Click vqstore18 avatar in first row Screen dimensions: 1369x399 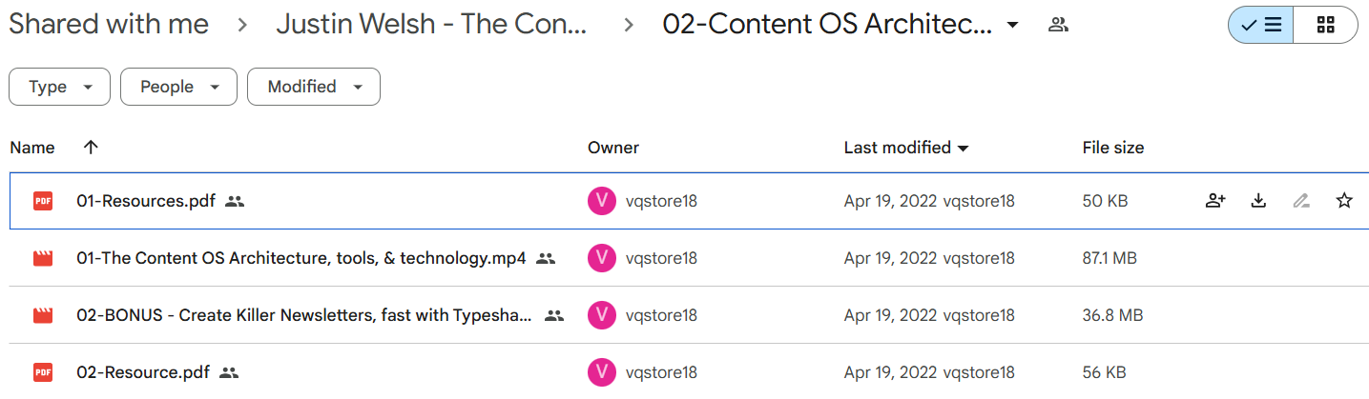click(602, 201)
